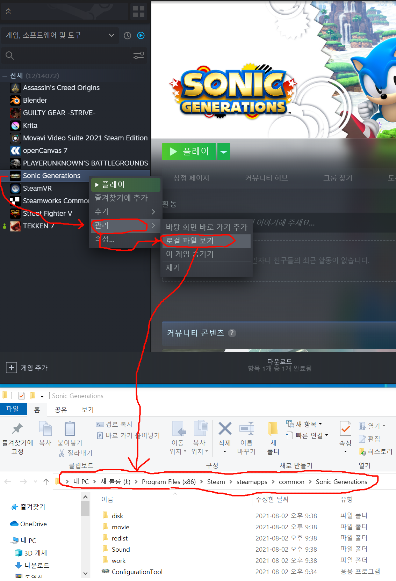The width and height of the screenshot is (396, 581).
Task: Click steamapps in the address breadcrumb
Action: click(252, 482)
